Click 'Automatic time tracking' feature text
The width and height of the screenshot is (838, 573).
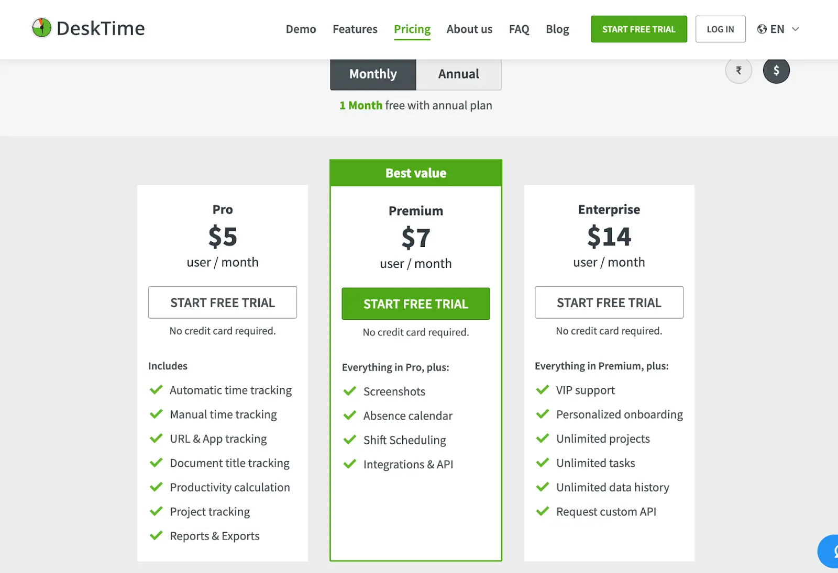point(231,390)
